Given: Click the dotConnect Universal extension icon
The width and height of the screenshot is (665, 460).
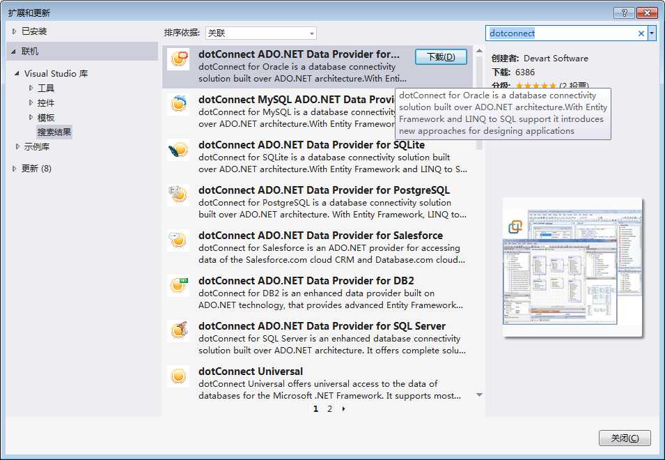Looking at the screenshot, I should click(x=178, y=376).
